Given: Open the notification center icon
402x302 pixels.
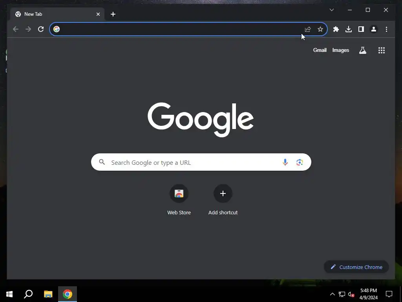Looking at the screenshot, I should tap(389, 294).
